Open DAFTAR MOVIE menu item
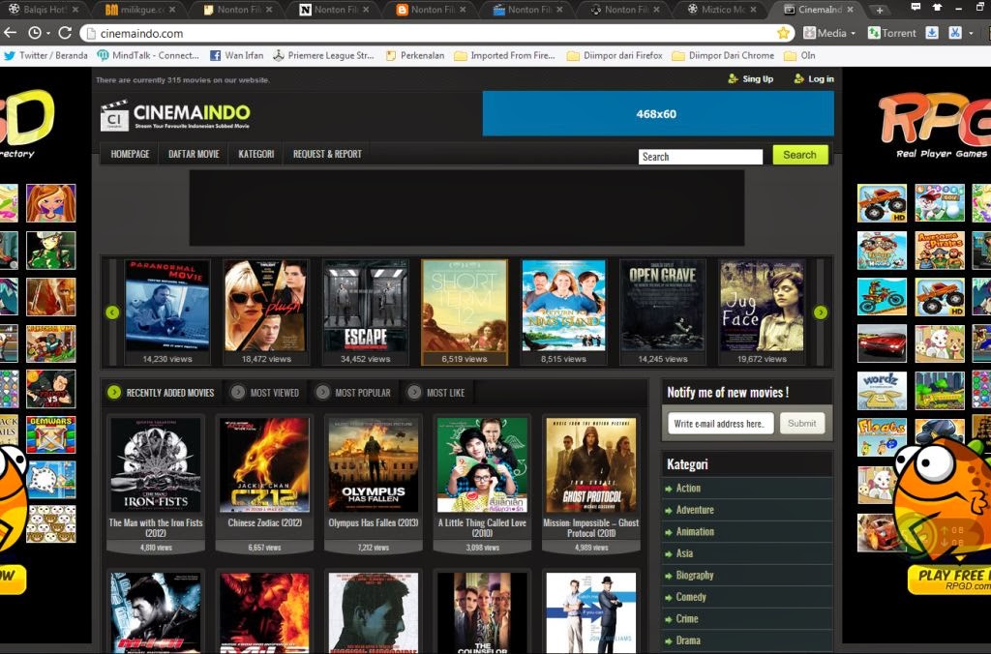 (x=194, y=154)
